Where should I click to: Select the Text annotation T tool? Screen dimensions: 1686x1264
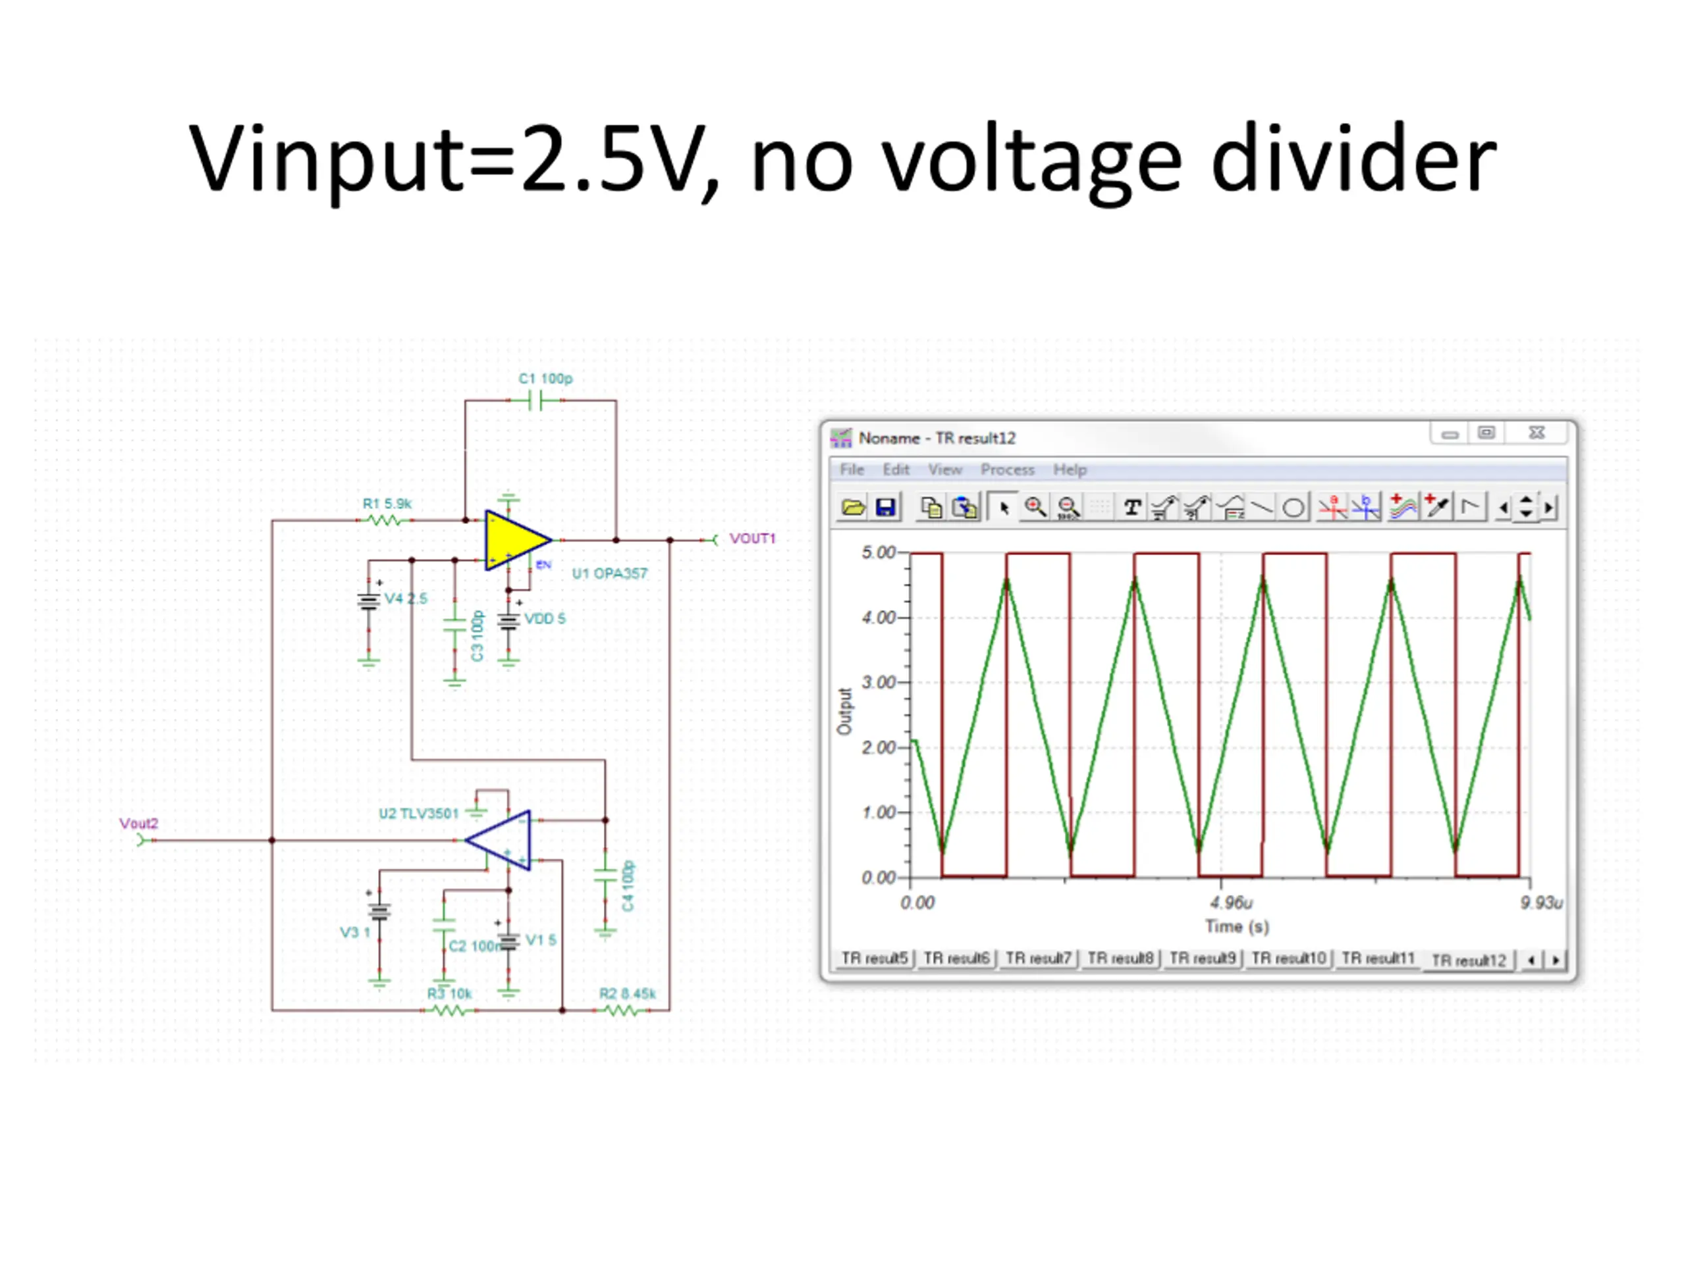1132,508
